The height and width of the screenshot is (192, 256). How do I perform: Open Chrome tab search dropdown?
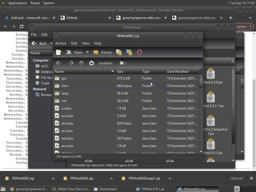coord(250,18)
